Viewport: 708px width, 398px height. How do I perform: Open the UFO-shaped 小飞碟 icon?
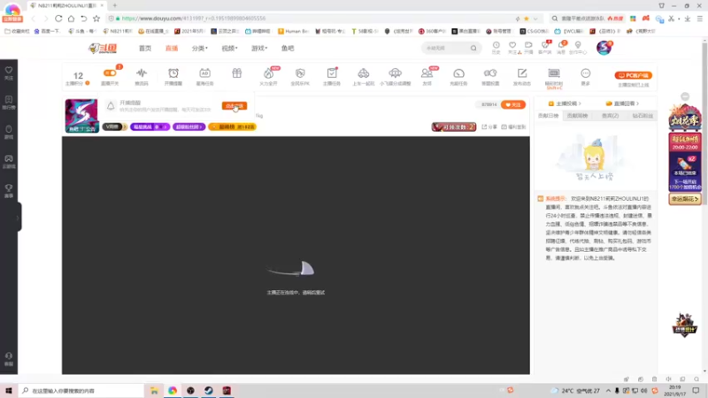pos(395,73)
